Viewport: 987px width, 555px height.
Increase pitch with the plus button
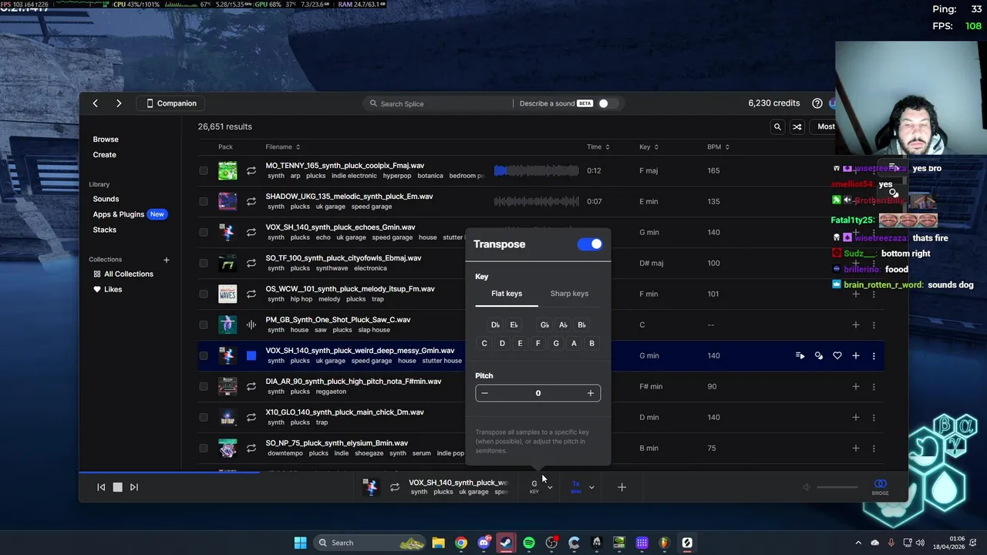pyautogui.click(x=591, y=393)
